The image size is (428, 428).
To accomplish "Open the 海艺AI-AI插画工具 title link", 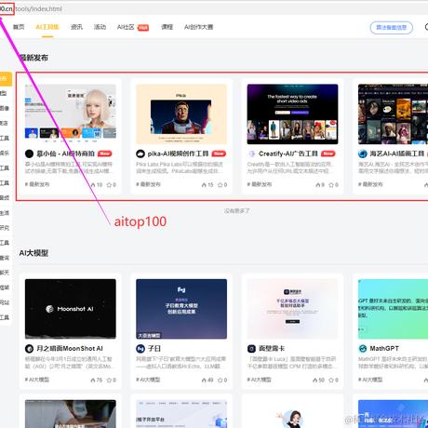I will tap(397, 154).
